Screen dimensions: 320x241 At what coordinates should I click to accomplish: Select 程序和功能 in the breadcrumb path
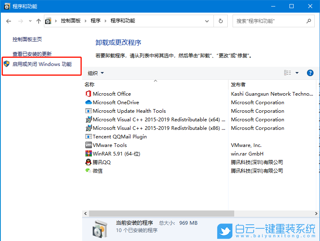123,21
